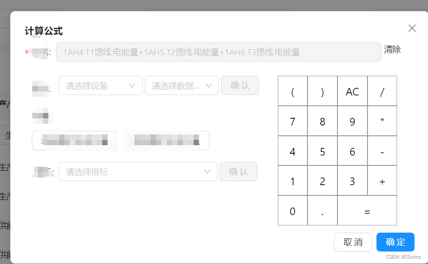Click the divide (/) keypad key
The image size is (428, 264).
382,91
